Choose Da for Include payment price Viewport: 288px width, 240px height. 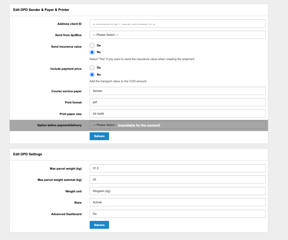click(92, 68)
